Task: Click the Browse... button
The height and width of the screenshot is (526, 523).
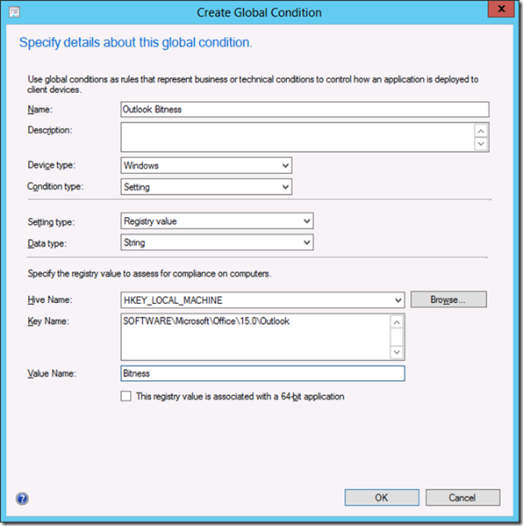Action: [x=448, y=299]
